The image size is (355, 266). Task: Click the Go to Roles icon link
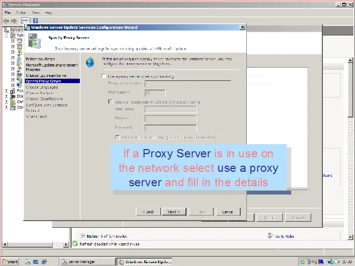(x=271, y=236)
